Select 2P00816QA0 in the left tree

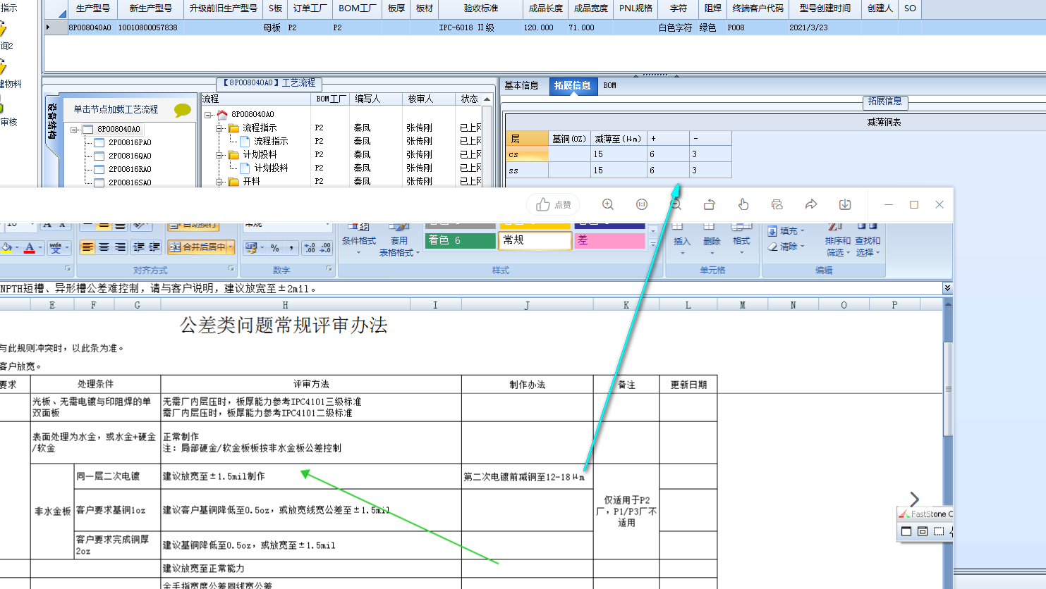130,156
